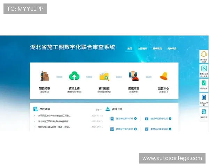Viewport: 209px width, 167px height.
Task: Open the 勘察设计操作手册 link
Action: click(124, 129)
